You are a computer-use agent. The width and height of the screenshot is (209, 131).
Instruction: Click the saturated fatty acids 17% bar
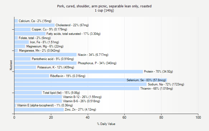click(x=30, y=34)
